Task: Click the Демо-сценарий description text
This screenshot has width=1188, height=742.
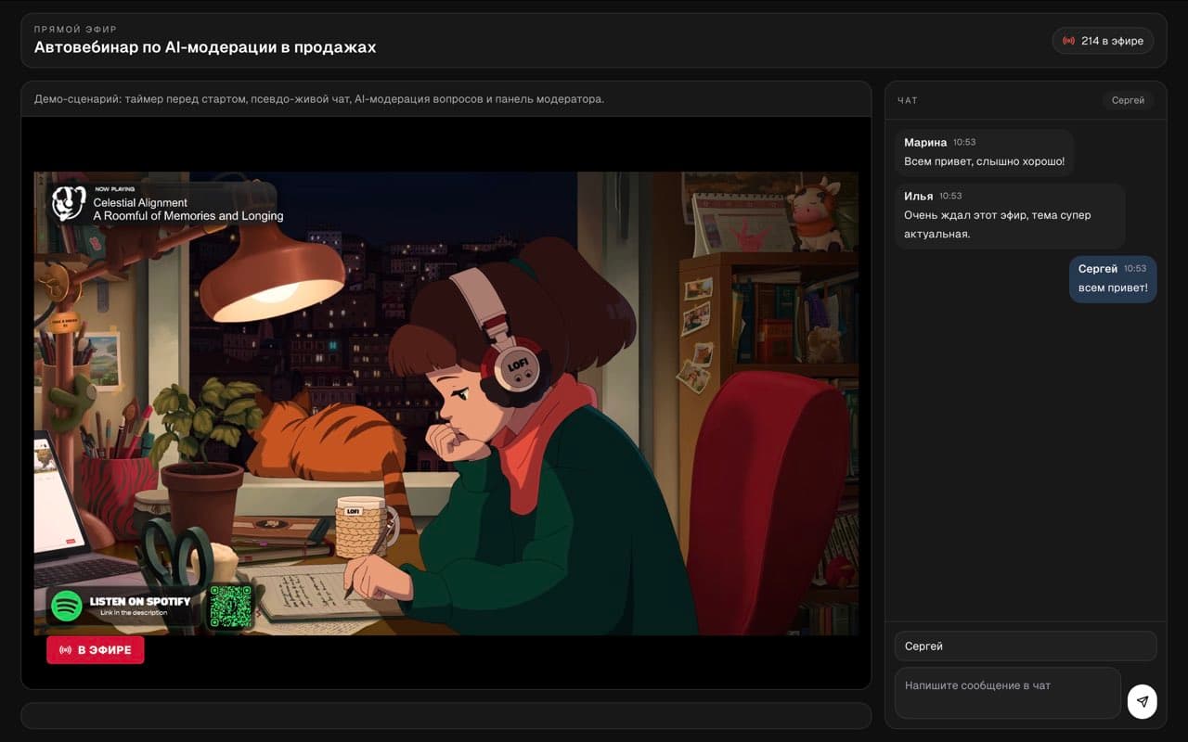Action: tap(319, 98)
